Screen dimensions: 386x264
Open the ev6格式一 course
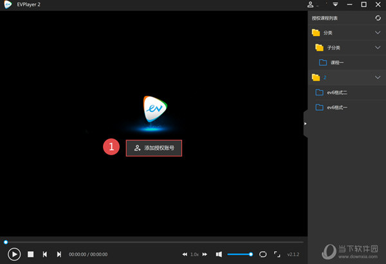pos(347,108)
